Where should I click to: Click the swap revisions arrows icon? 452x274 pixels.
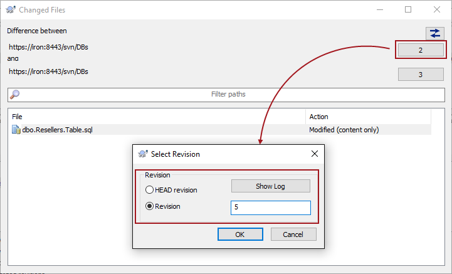pyautogui.click(x=434, y=33)
